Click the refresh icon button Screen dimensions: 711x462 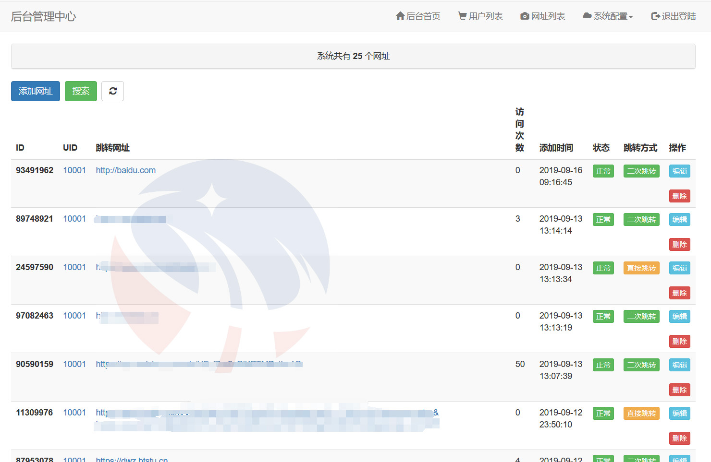pos(112,91)
